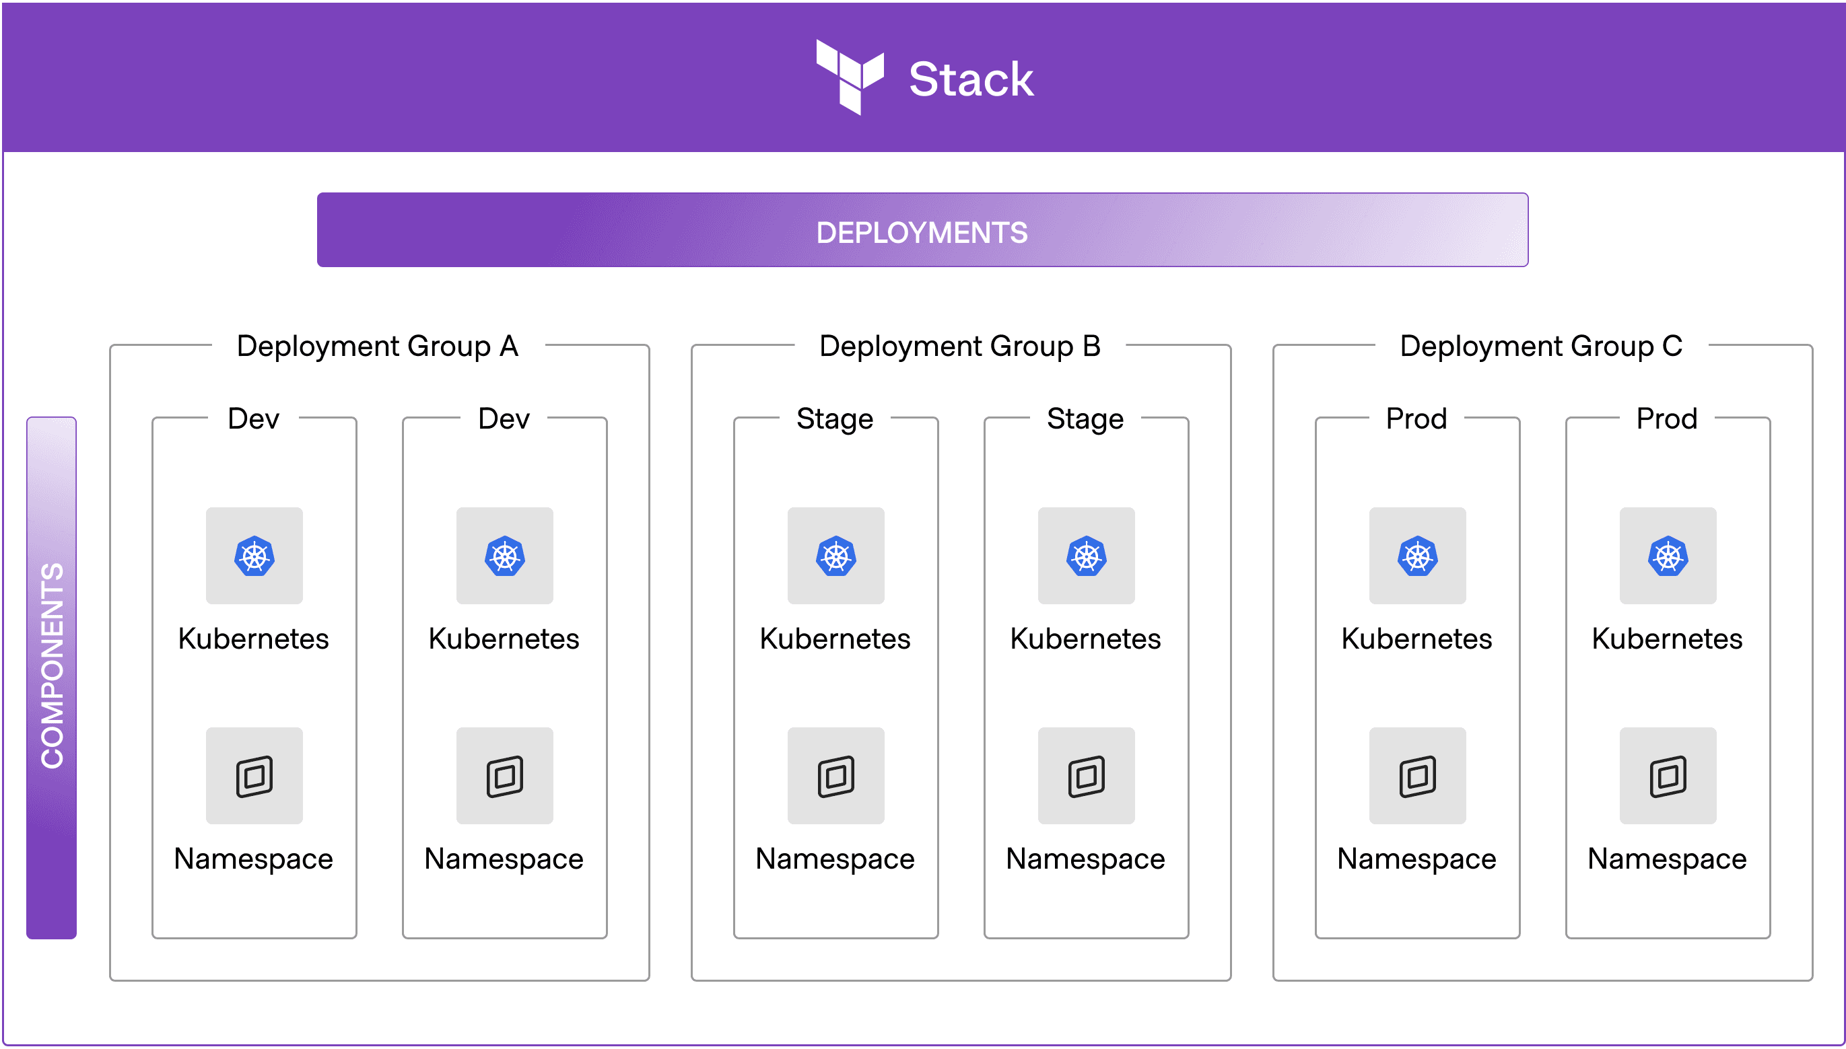Select Namespace icon in second Stage deployment

click(x=1085, y=776)
